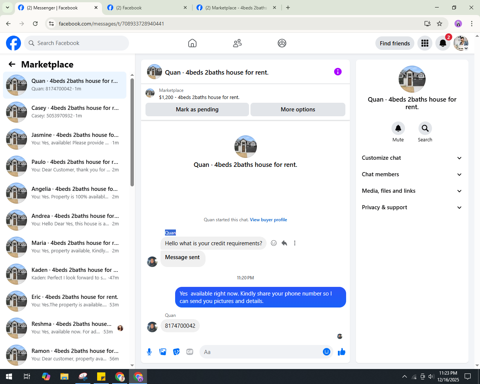
Task: Search in conversation using the magnifier icon
Action: point(425,128)
